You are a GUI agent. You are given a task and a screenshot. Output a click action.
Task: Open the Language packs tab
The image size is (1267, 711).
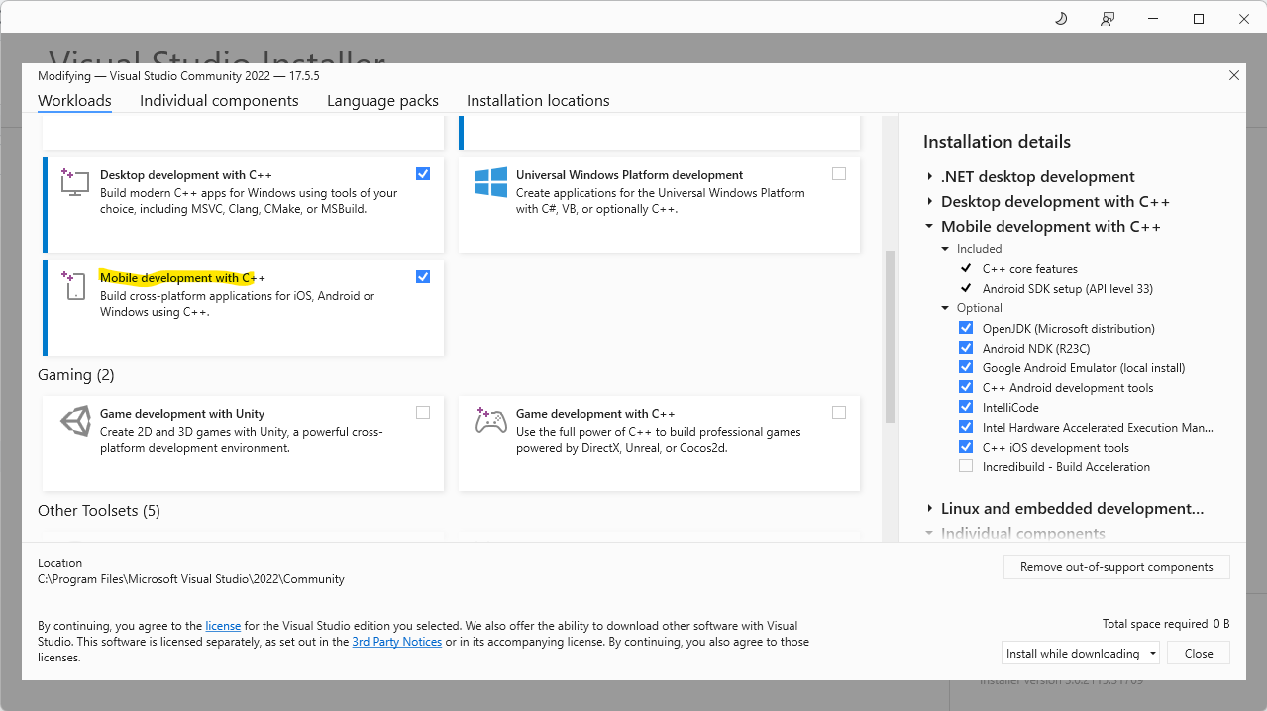point(382,100)
